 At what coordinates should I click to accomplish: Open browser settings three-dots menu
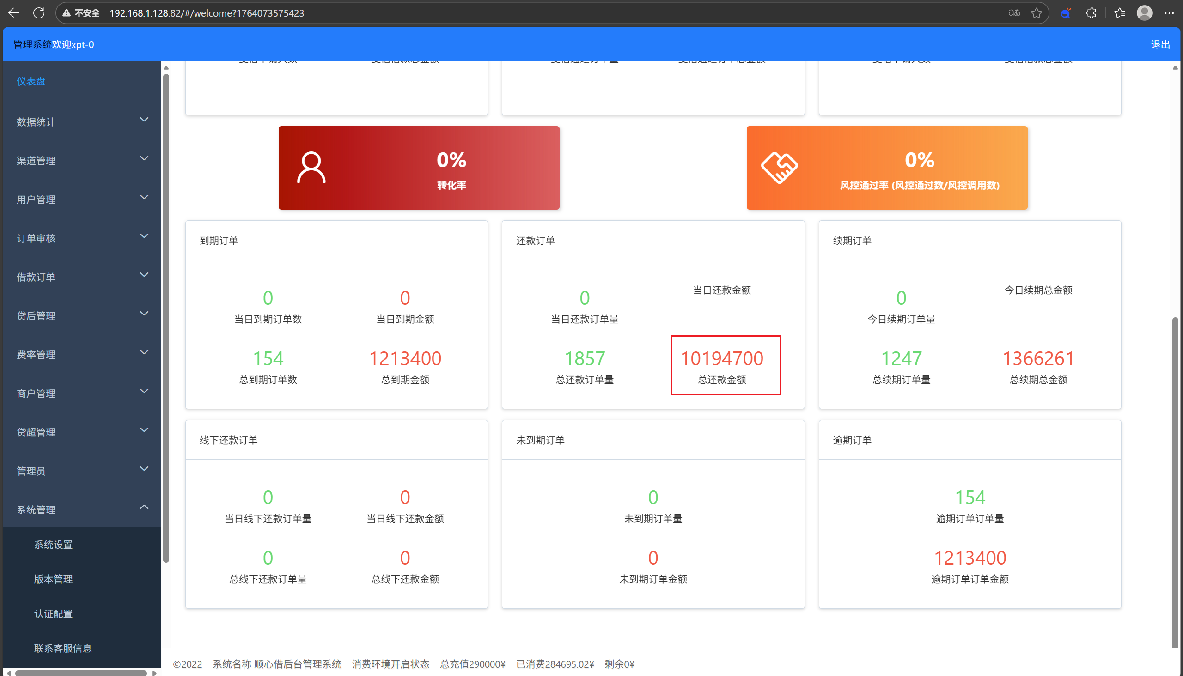(x=1169, y=13)
